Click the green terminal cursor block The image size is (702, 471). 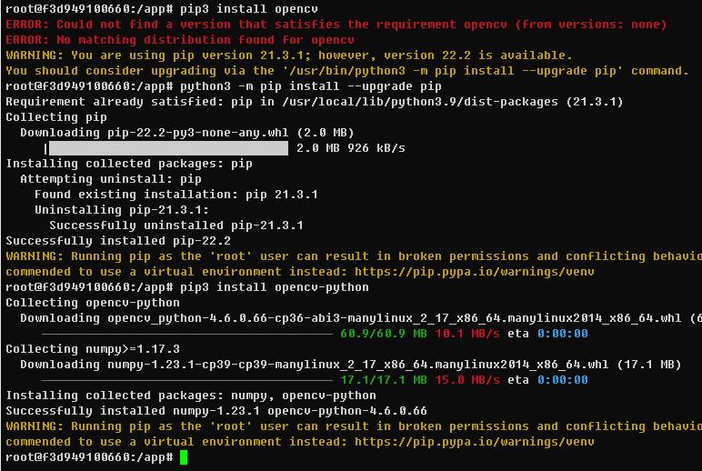pyautogui.click(x=184, y=457)
